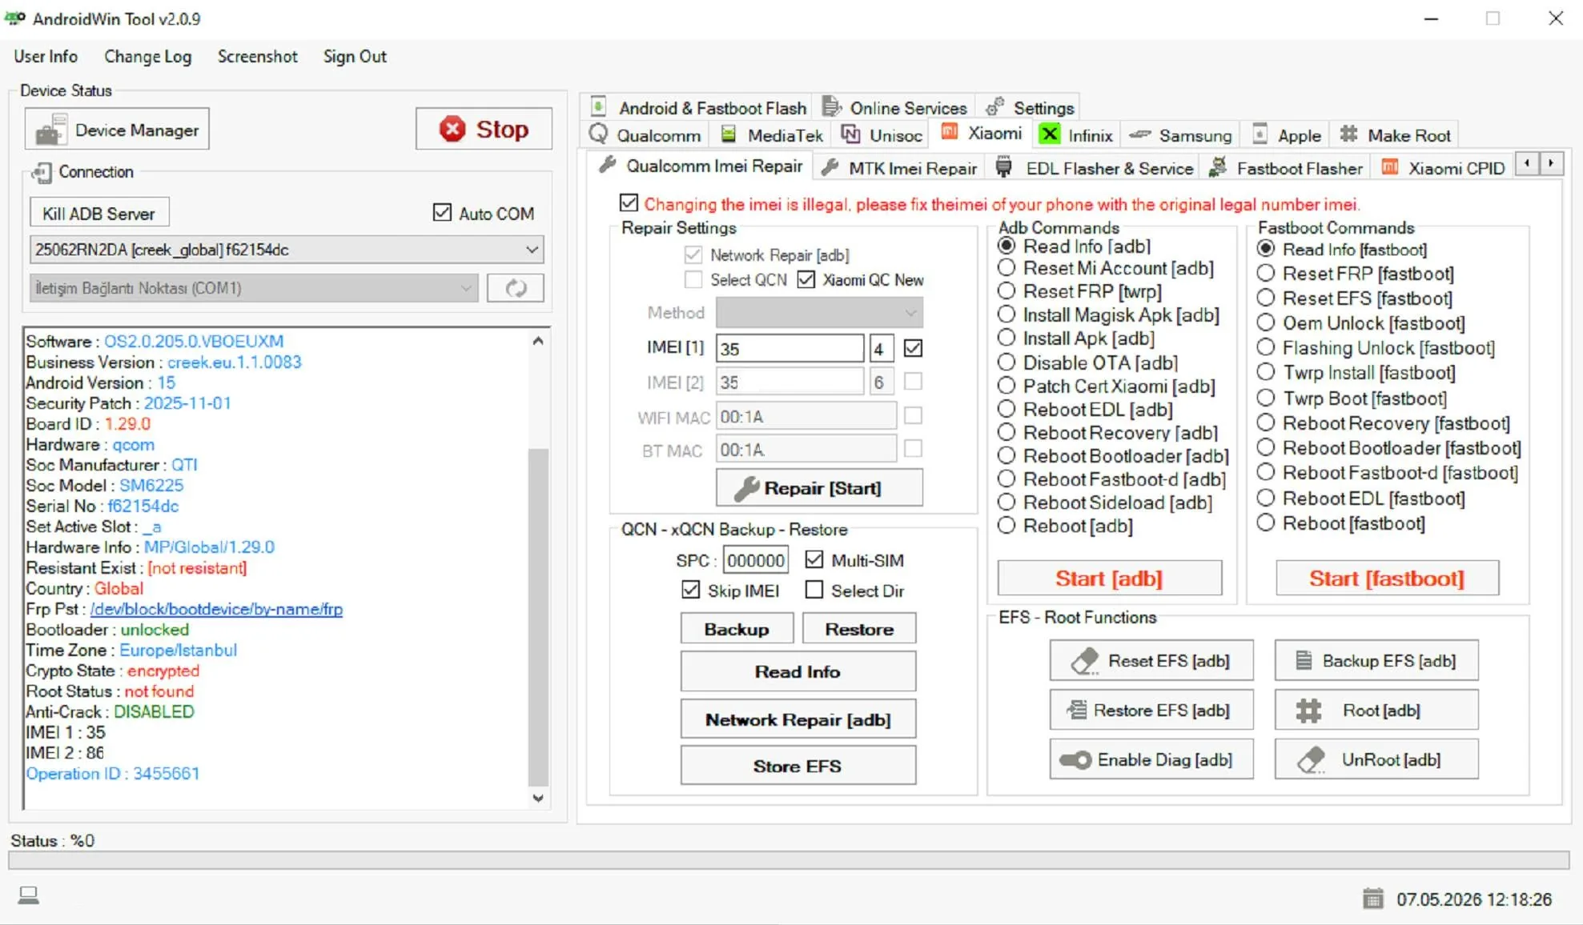Click the COM port refresh icon button
Screen dimensions: 1583x925
(x=516, y=288)
